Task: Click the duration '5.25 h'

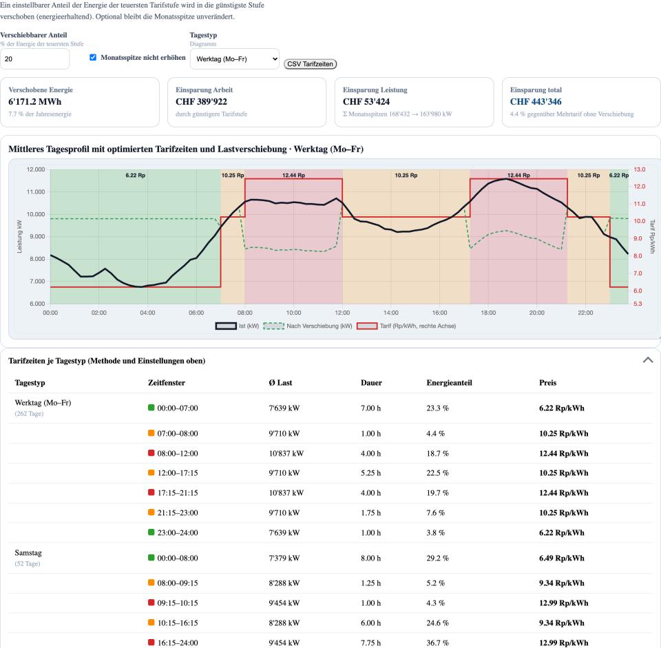Action: pos(371,473)
